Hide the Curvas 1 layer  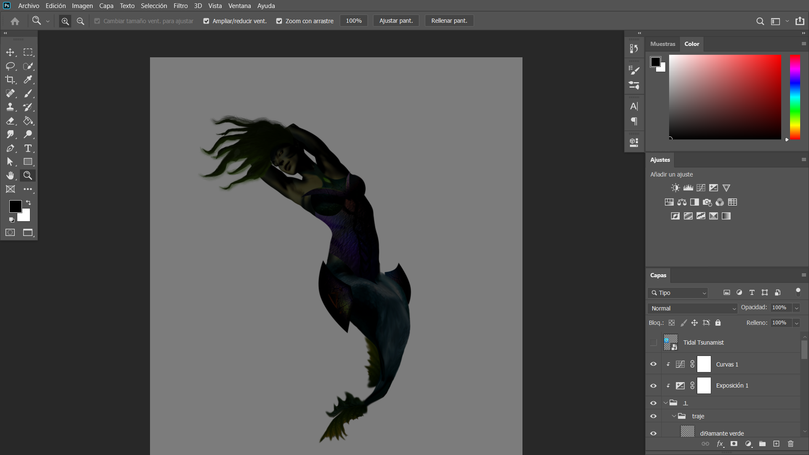pyautogui.click(x=654, y=364)
